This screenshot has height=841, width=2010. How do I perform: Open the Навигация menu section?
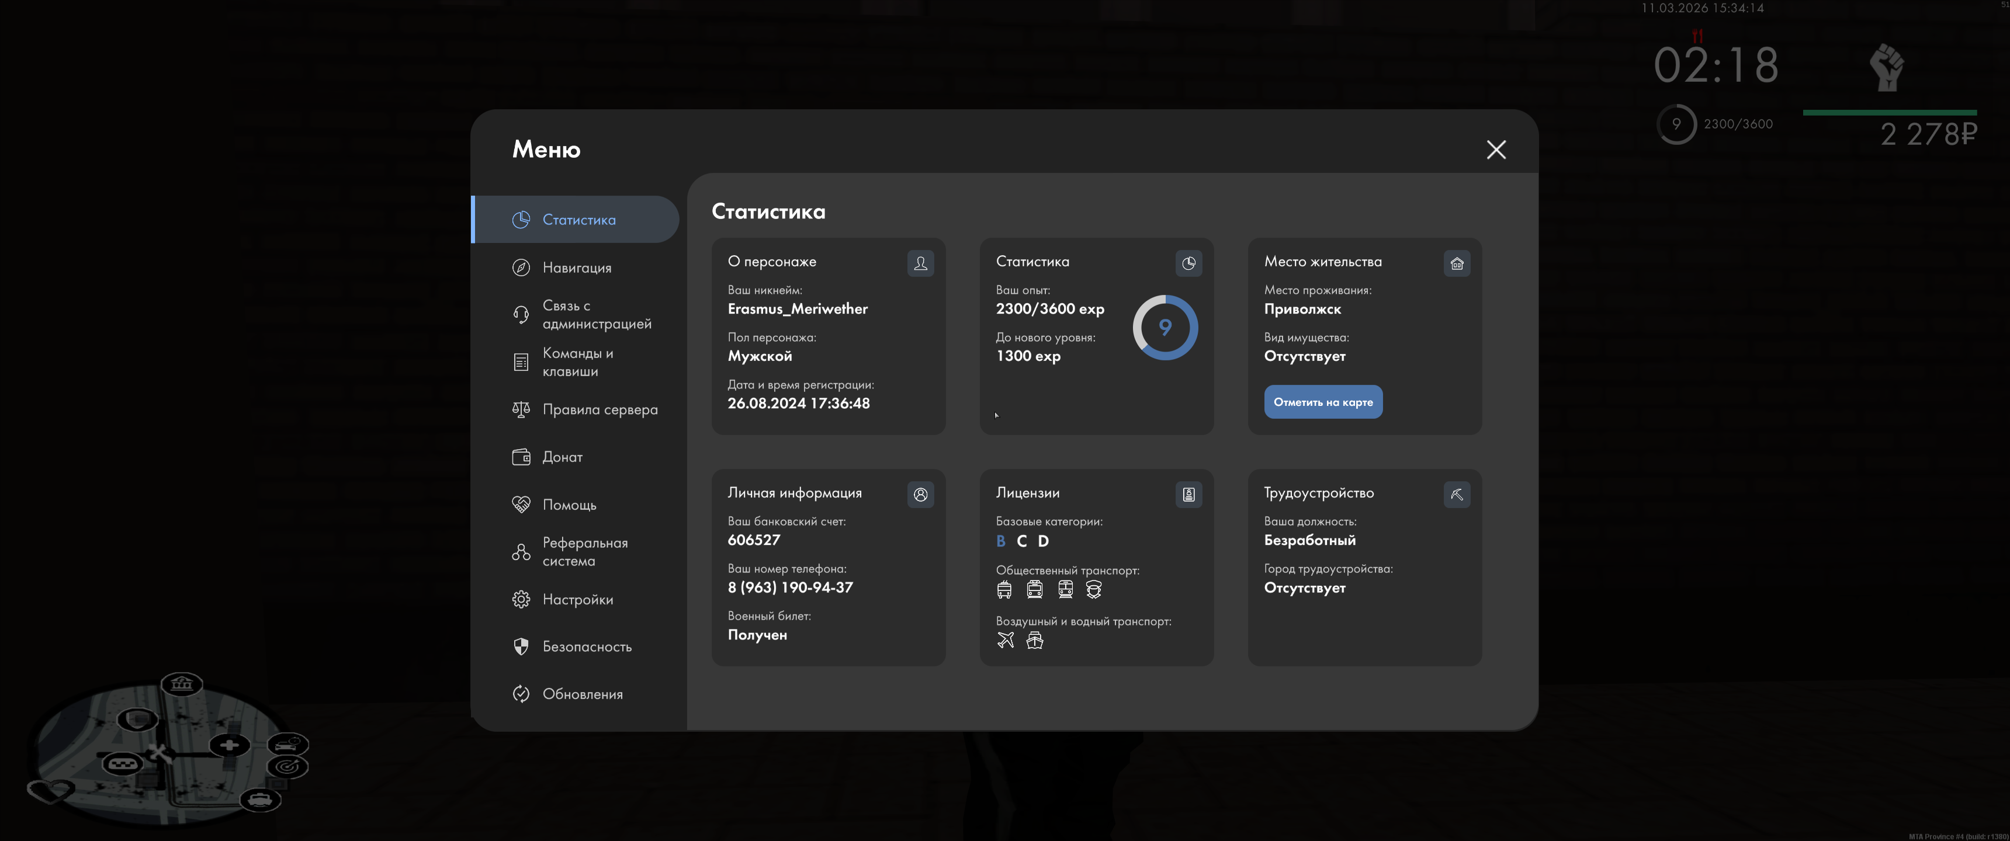577,267
